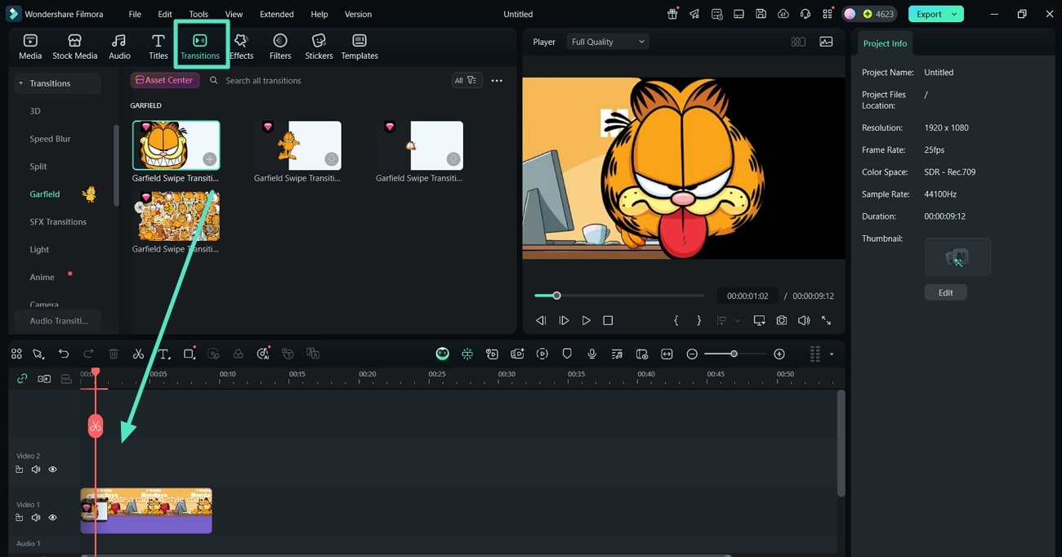Open the File menu
Image resolution: width=1062 pixels, height=557 pixels.
click(x=135, y=14)
